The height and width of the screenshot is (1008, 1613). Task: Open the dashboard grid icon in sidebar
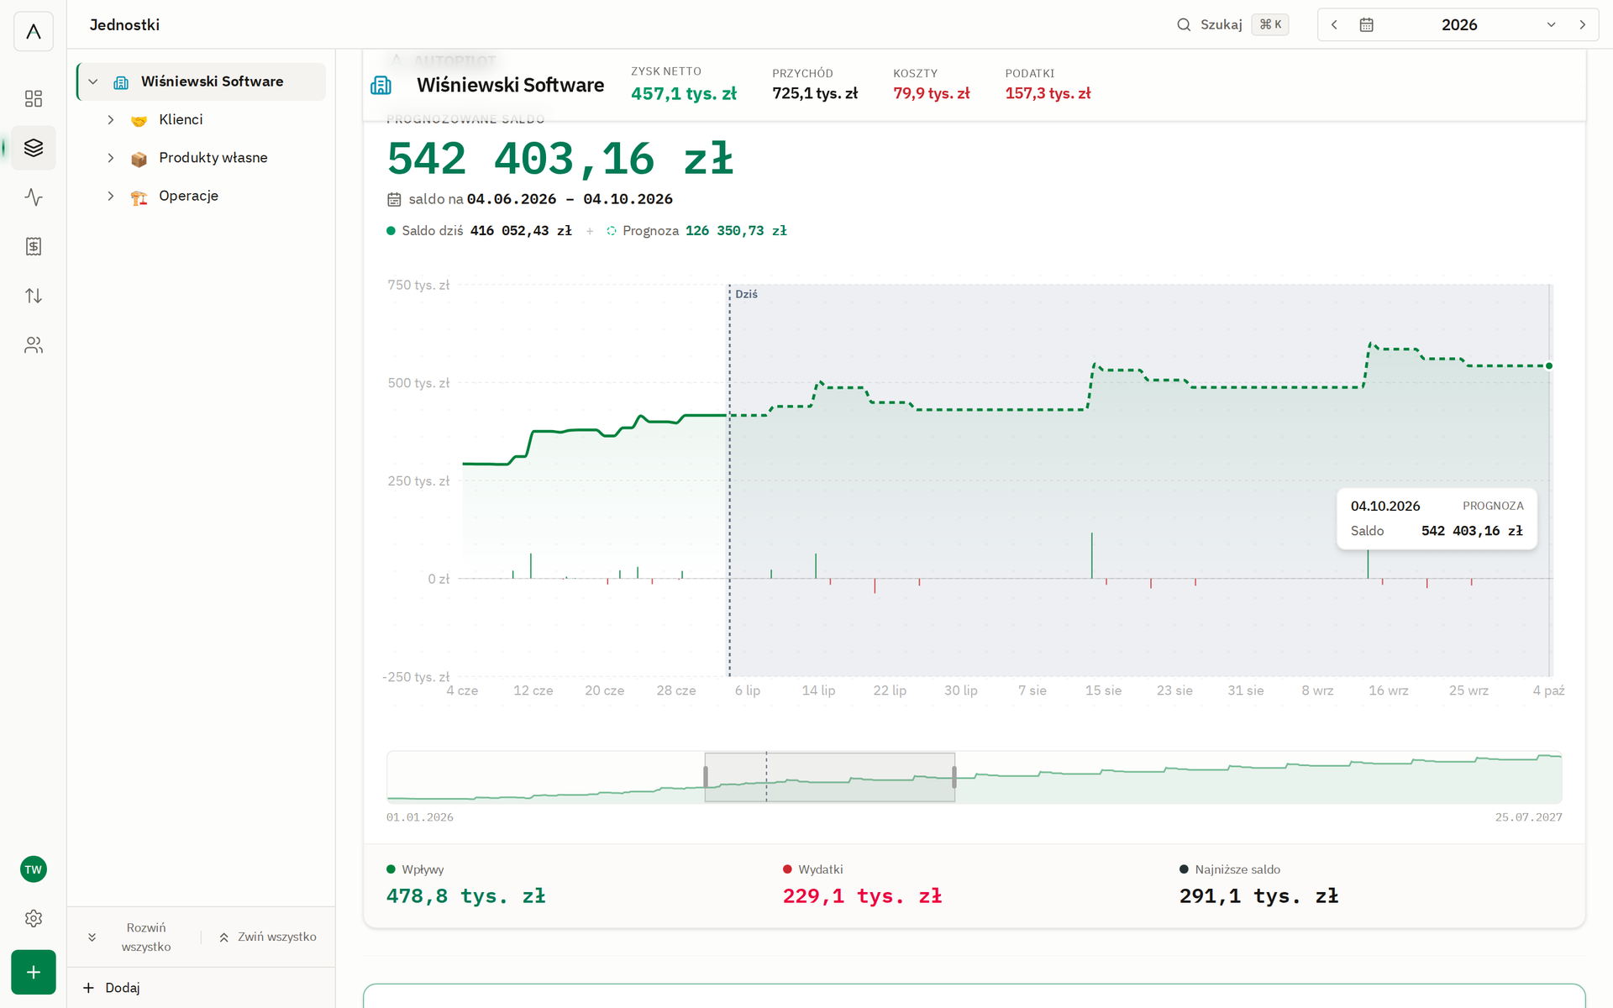pos(34,99)
